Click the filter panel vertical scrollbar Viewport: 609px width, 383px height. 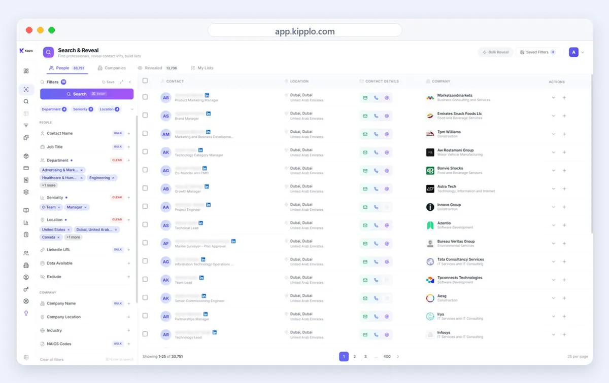[x=137, y=210]
